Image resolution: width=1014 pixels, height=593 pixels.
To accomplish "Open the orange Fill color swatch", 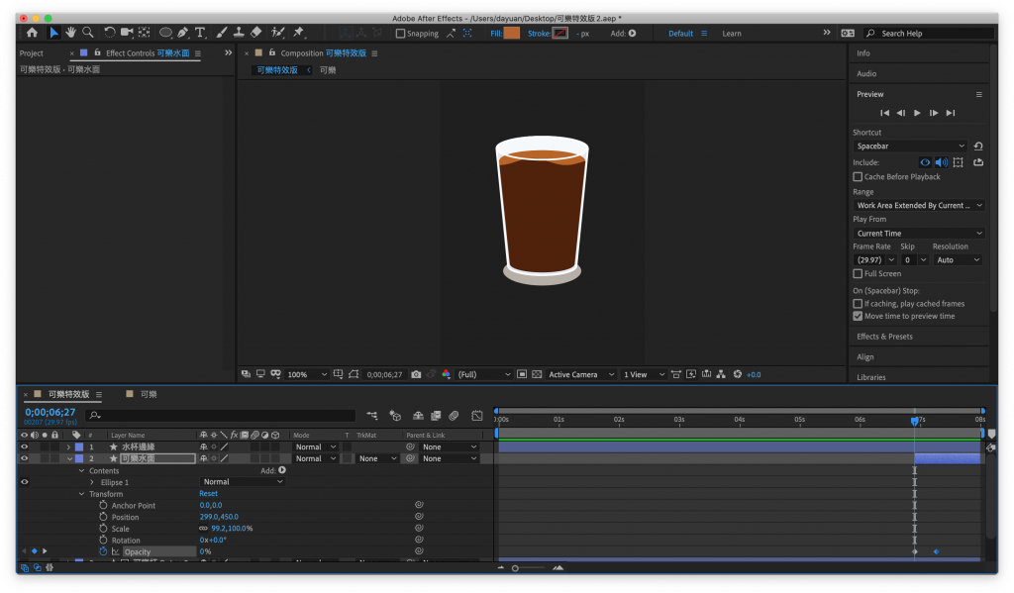I will [511, 33].
